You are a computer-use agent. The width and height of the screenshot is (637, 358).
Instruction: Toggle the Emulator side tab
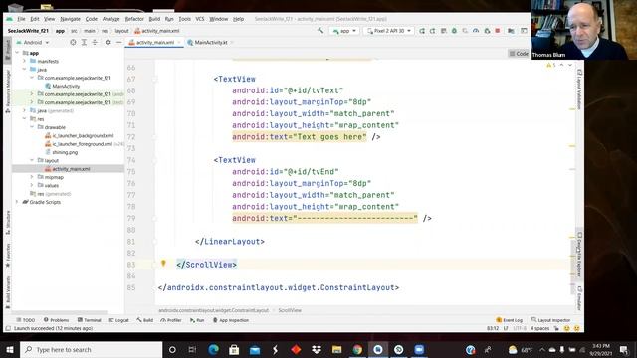[579, 298]
